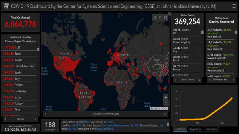Go to previous map layer arrow left of Cumulative Confirmed Cases

click(x=46, y=114)
